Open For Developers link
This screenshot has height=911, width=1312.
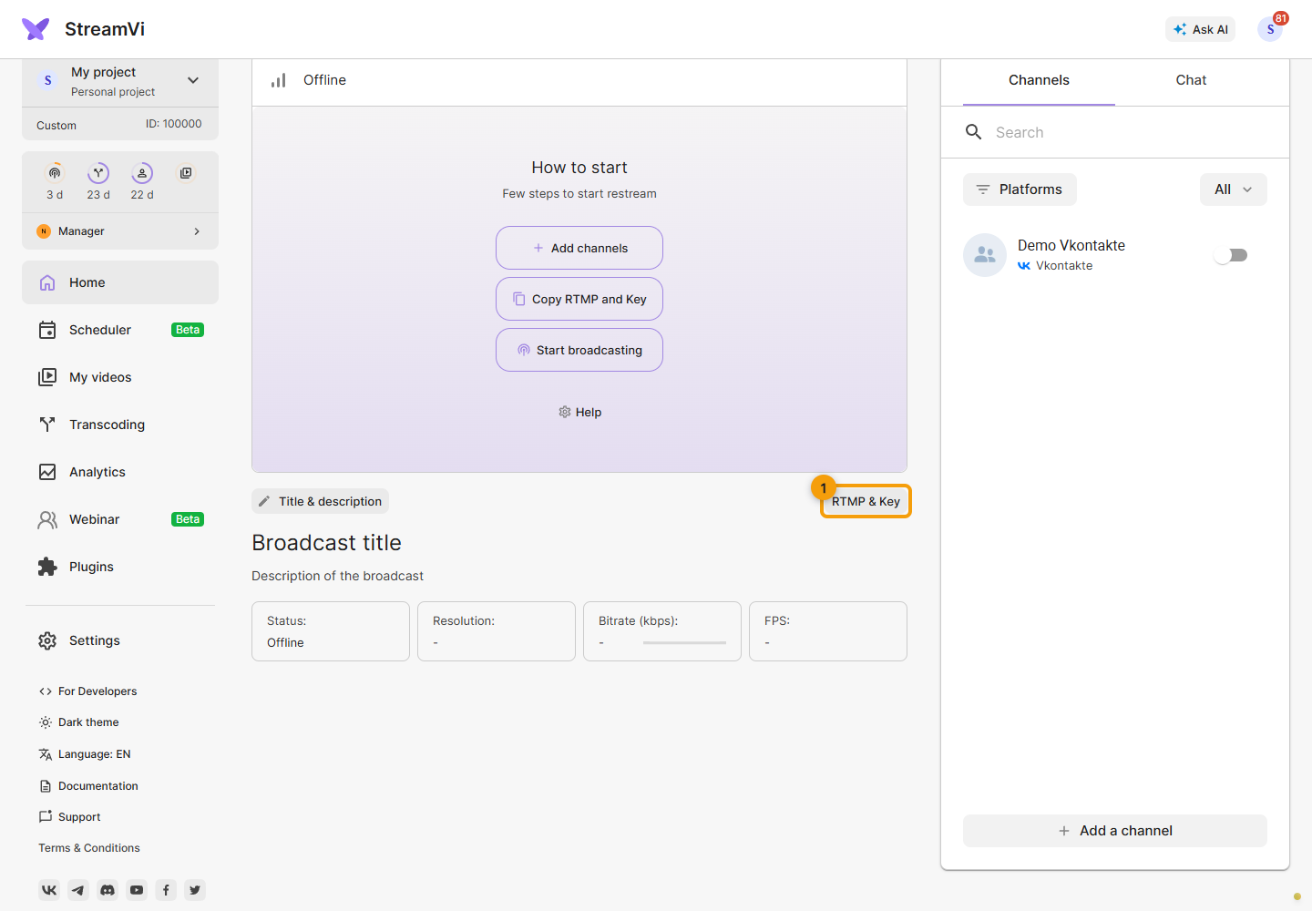click(x=87, y=691)
